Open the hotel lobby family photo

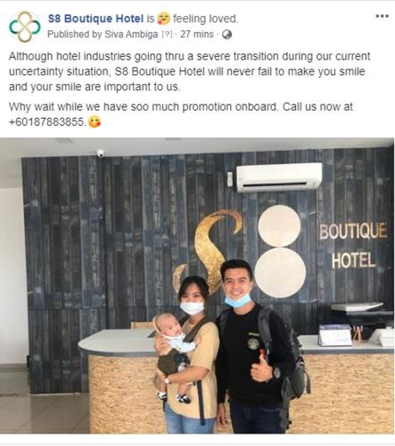pyautogui.click(x=197, y=285)
